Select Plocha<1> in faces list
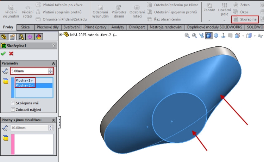The image size is (264, 162). click(24, 80)
